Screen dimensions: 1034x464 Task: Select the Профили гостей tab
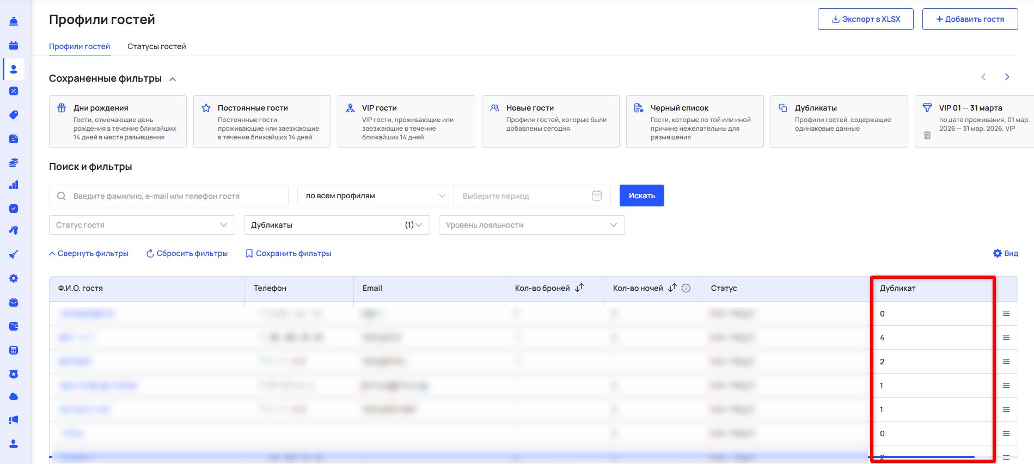[x=79, y=46]
